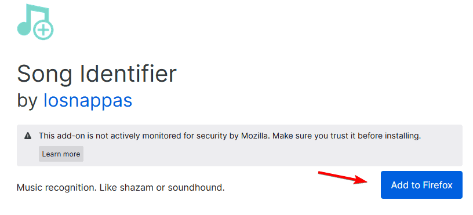This screenshot has width=473, height=215.
Task: Click the note head of the music logo
Action: tap(24, 29)
